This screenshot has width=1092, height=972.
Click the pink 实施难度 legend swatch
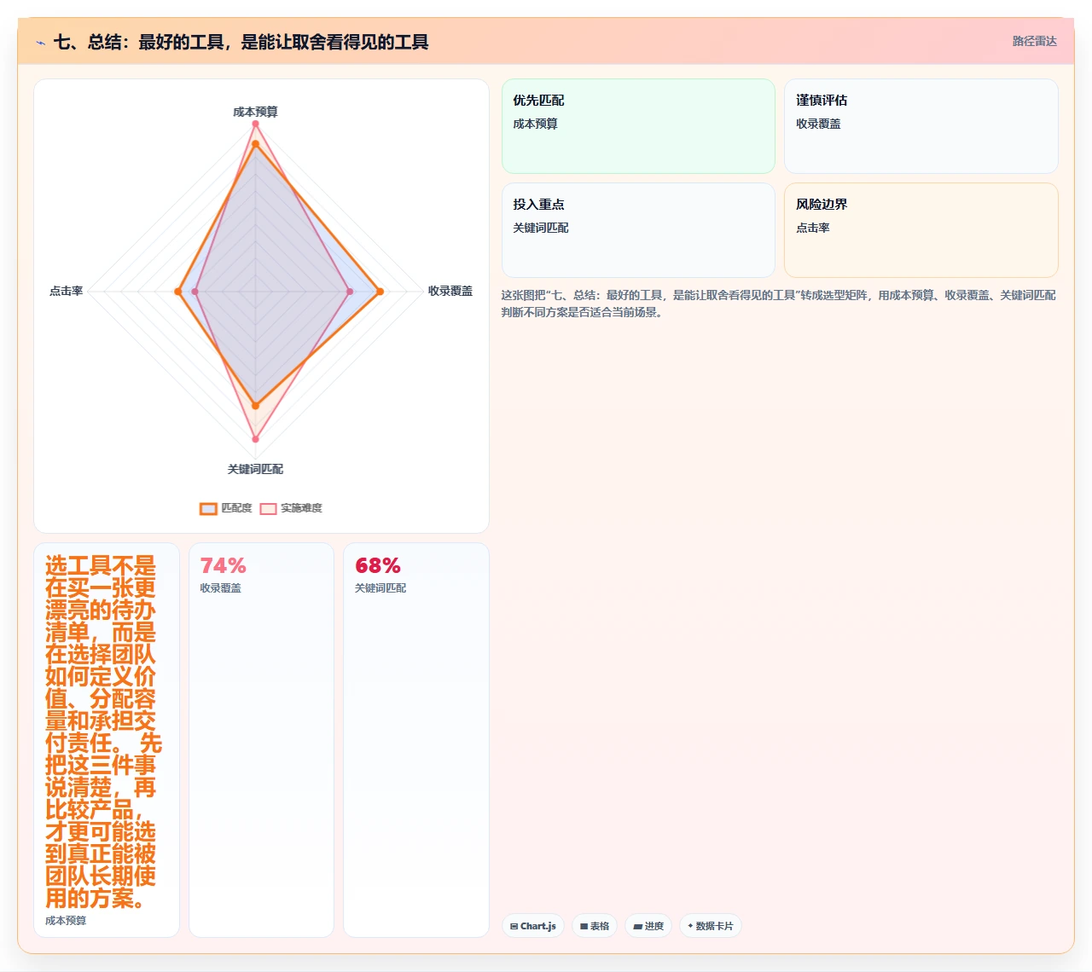(x=268, y=508)
